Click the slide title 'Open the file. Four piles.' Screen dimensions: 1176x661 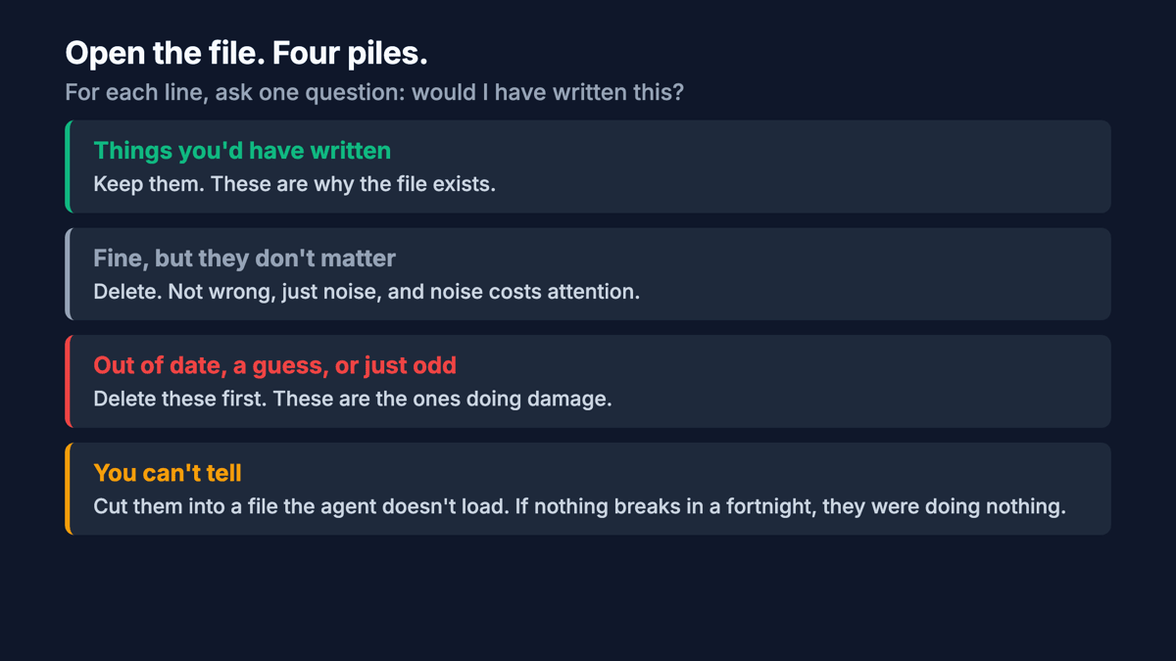246,53
